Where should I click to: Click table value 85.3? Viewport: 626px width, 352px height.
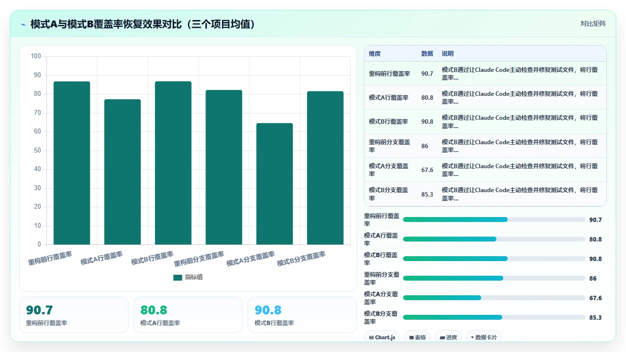pos(427,194)
